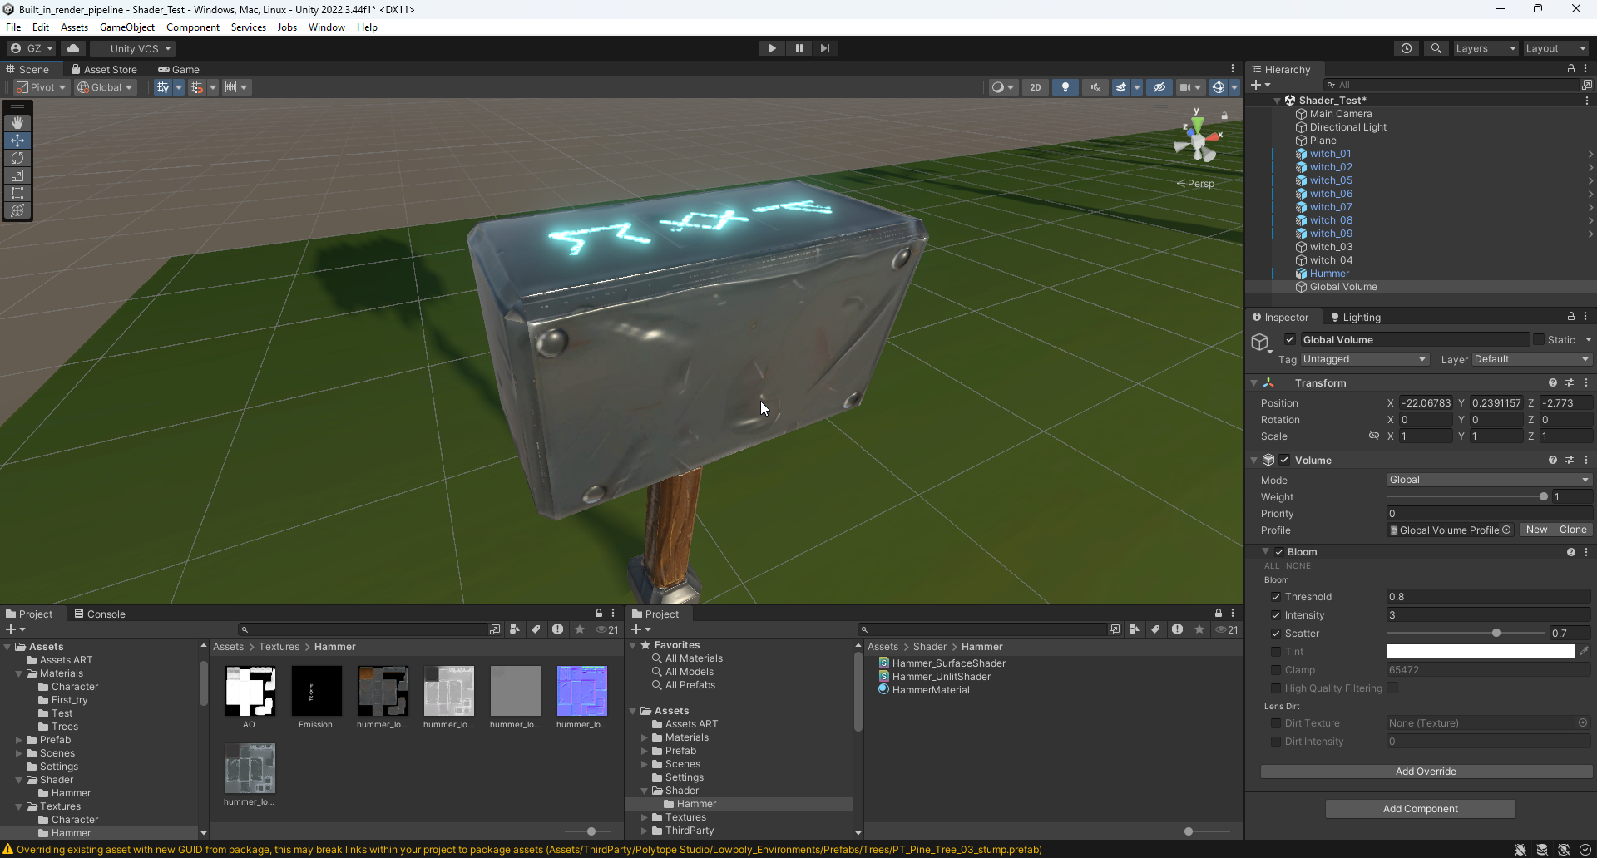Select the Rect transform tool
The width and height of the screenshot is (1597, 858).
[x=17, y=193]
